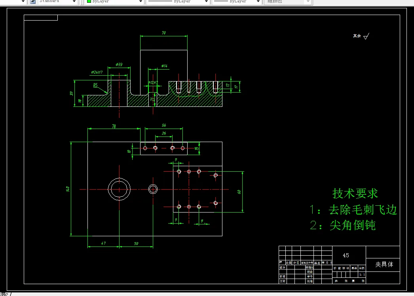The image size is (414, 296).
Task: Open the color control ByLayer dropdown
Action: coord(141,1)
